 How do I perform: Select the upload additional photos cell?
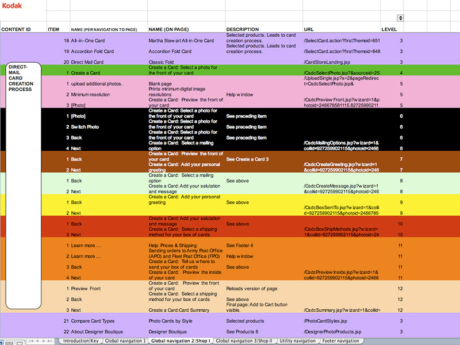click(x=97, y=84)
